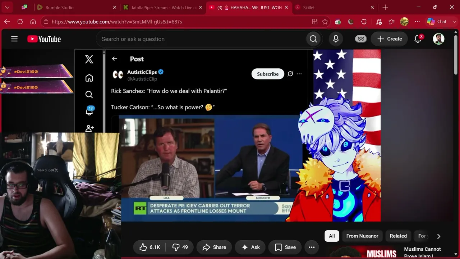This screenshot has width=460, height=259.
Task: Click the YouTube search field
Action: [201, 39]
